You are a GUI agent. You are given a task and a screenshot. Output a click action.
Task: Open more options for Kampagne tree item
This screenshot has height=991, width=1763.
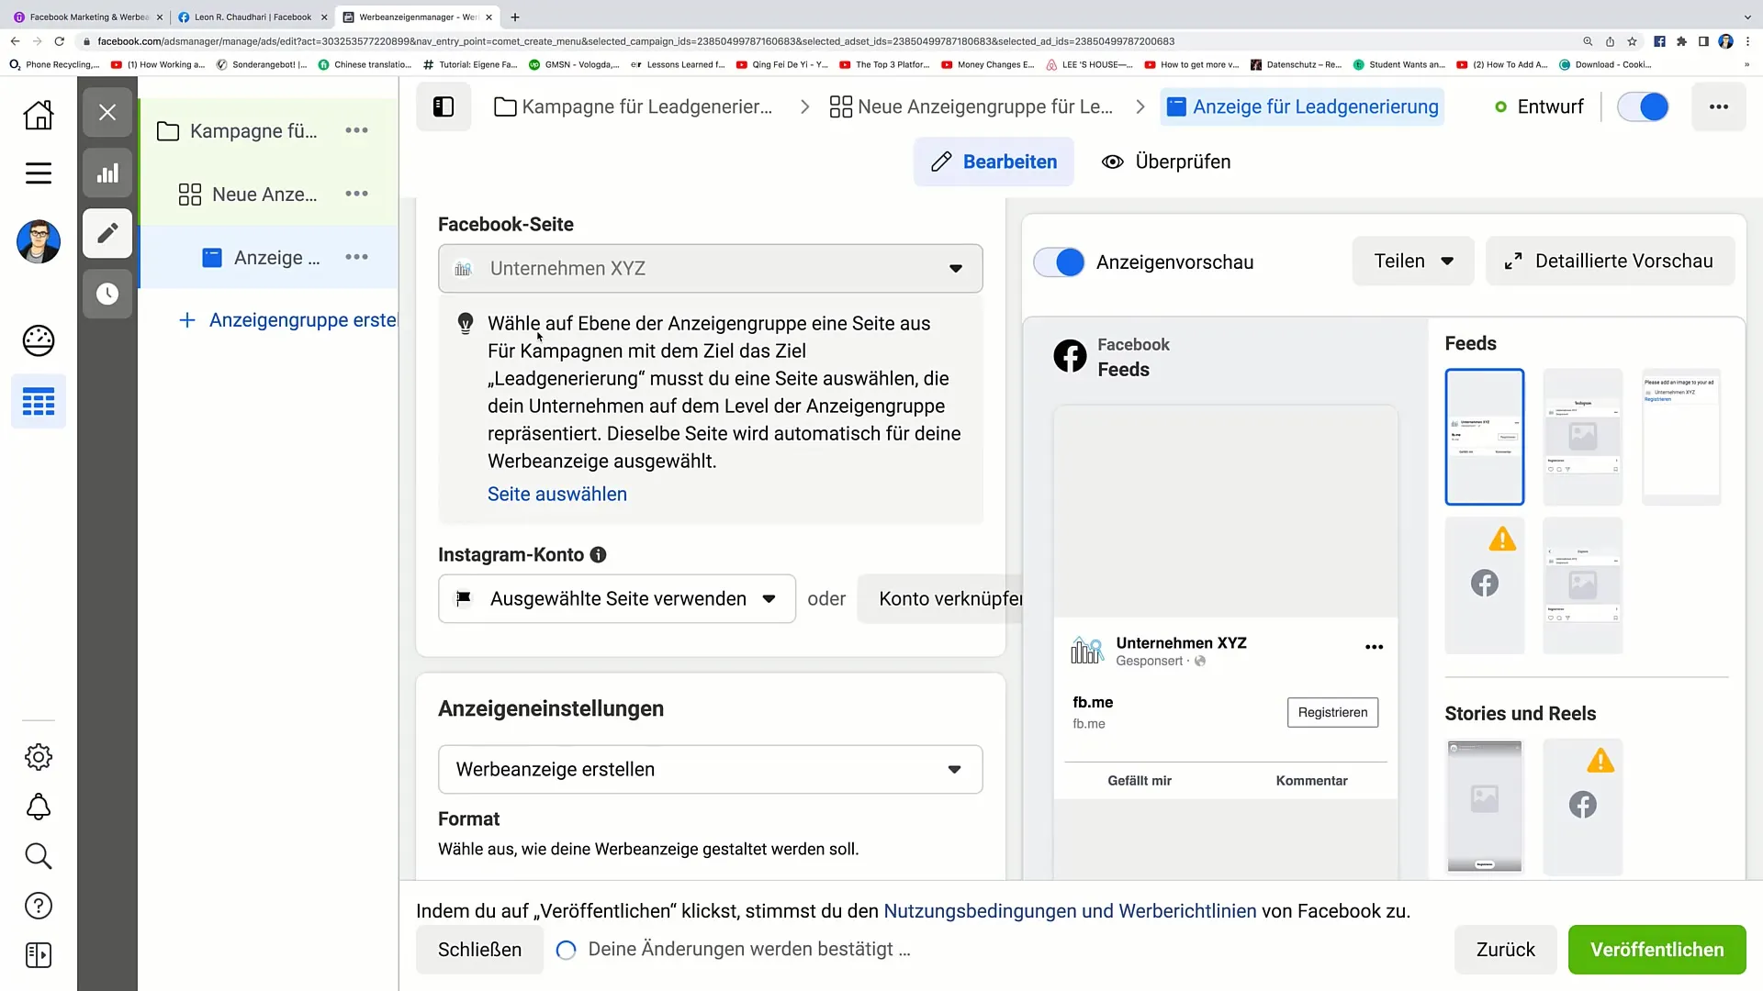(356, 130)
